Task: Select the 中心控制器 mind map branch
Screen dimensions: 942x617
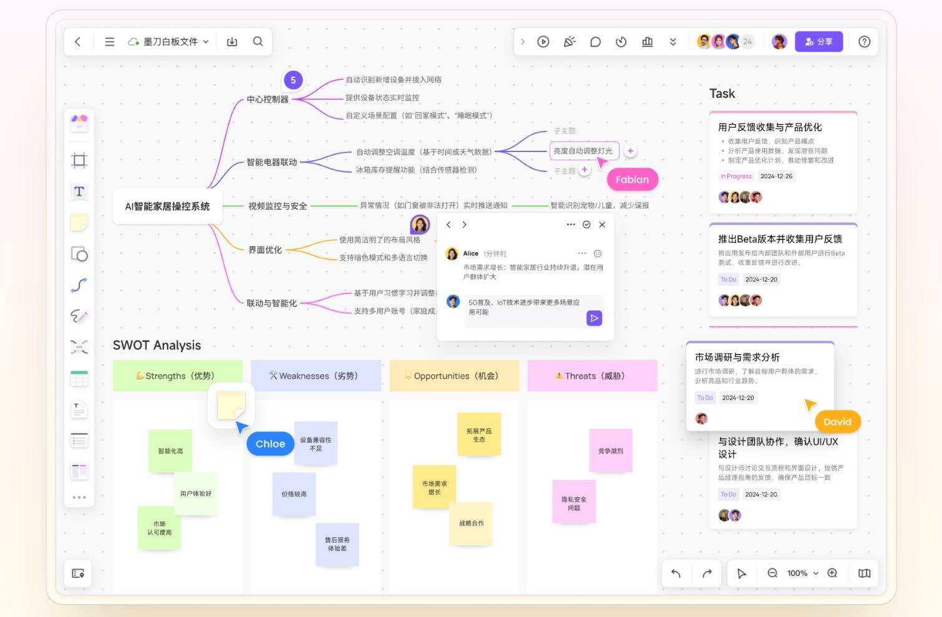Action: pos(268,99)
